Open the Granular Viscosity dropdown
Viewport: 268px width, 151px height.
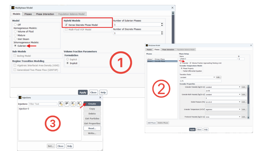click(x=239, y=87)
